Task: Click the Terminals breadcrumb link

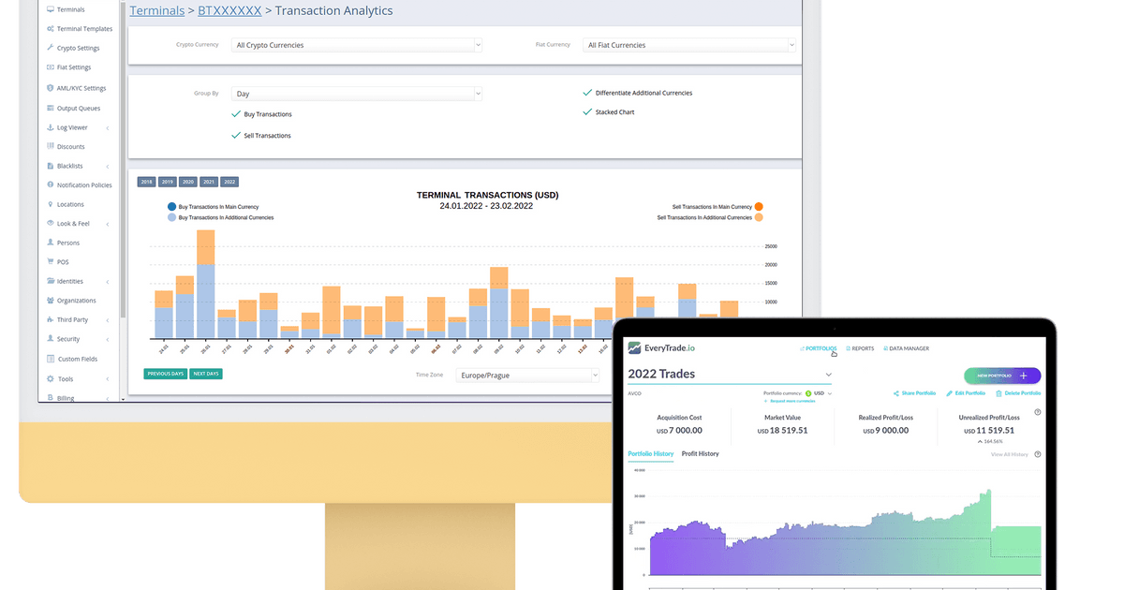Action: click(156, 11)
